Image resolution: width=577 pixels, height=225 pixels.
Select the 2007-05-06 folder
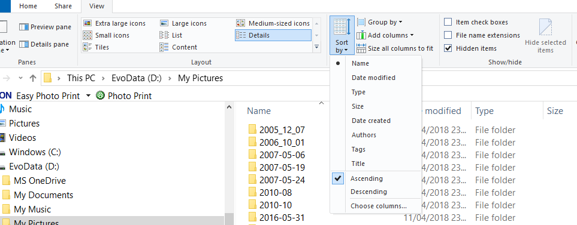coord(276,155)
